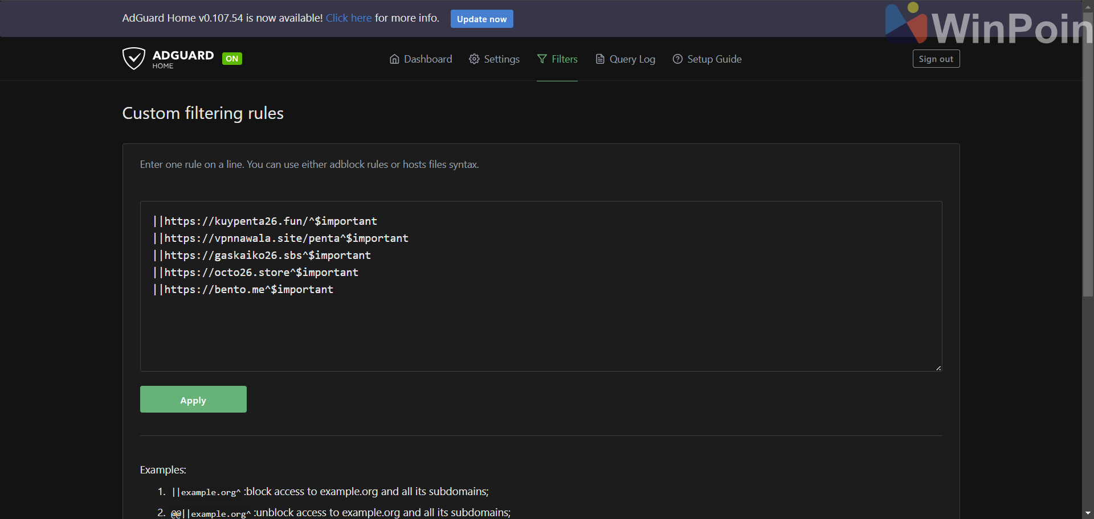Click the green ON status badge

232,59
